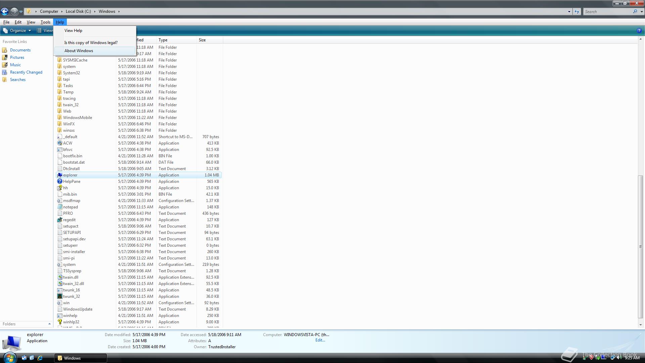645x363 pixels.
Task: Expand the arrow after Windows in breadcrumb
Action: (x=119, y=11)
